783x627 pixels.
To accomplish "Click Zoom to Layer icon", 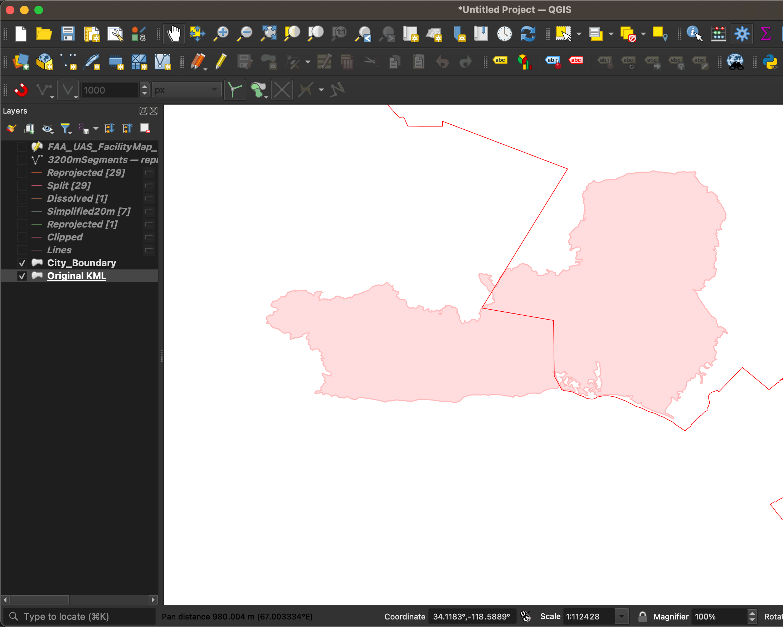I will coord(316,34).
